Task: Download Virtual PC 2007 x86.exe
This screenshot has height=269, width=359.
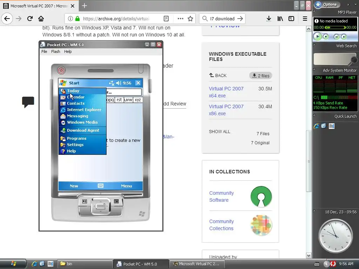Action: [x=226, y=110]
